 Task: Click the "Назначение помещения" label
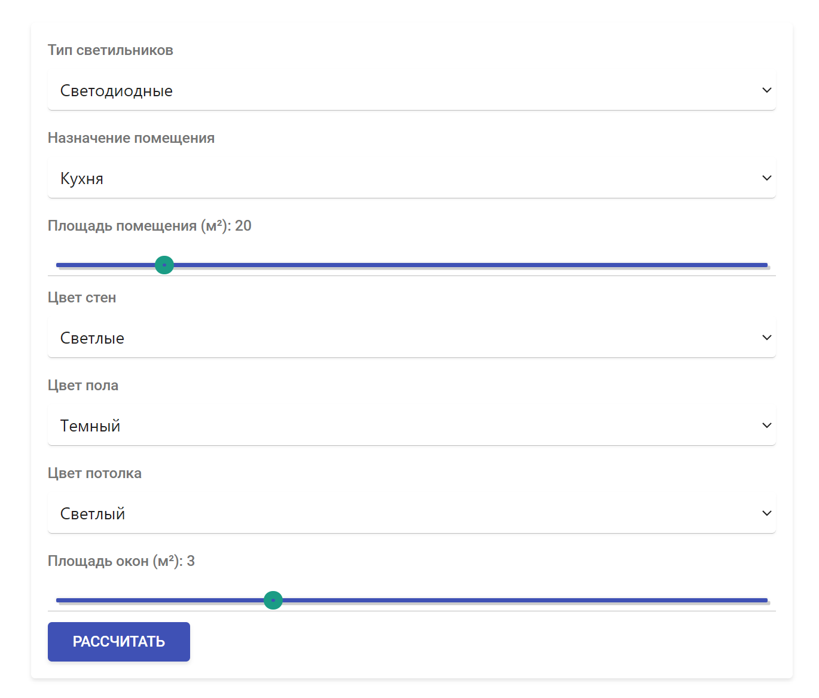coord(131,138)
